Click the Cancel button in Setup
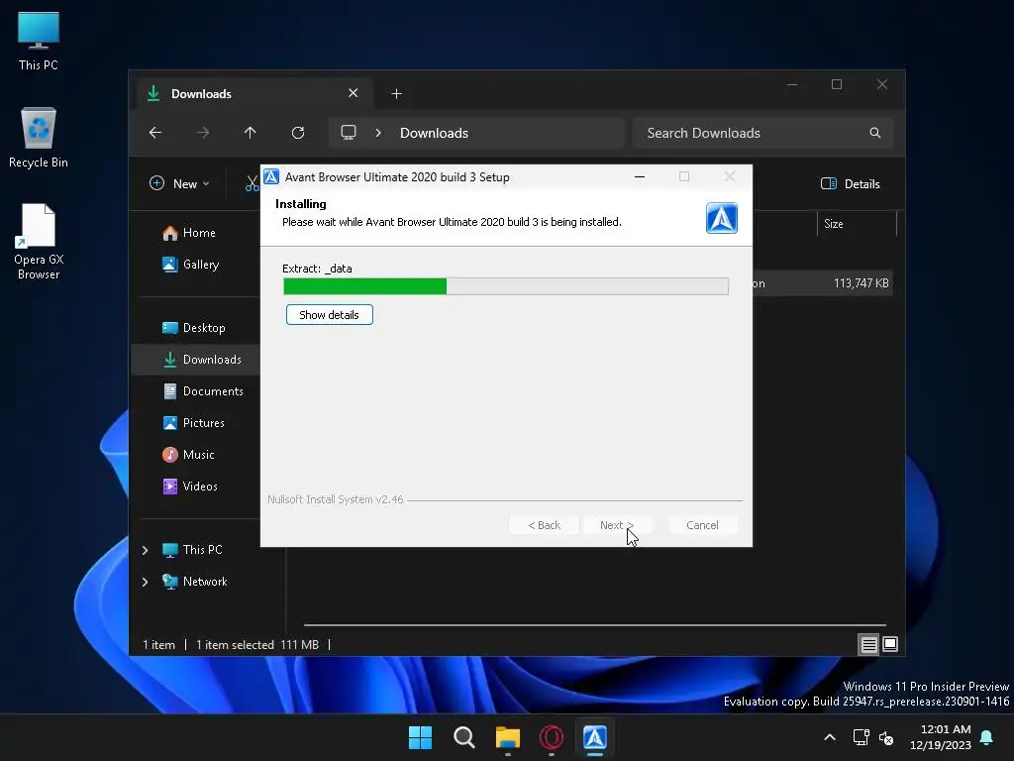 (x=702, y=525)
